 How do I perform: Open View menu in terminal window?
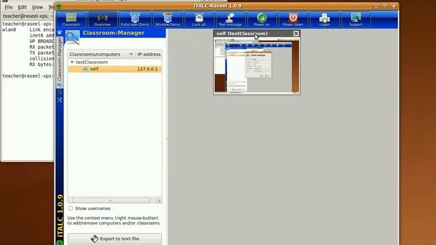tap(37, 7)
